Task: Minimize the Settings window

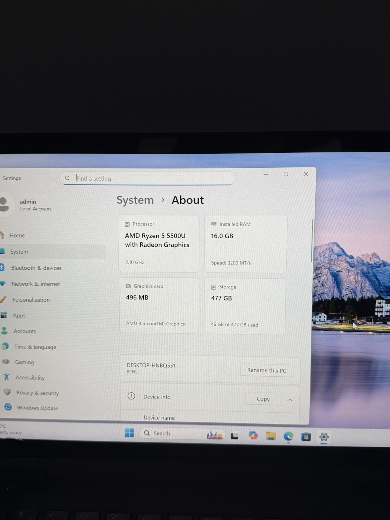Action: pyautogui.click(x=266, y=174)
